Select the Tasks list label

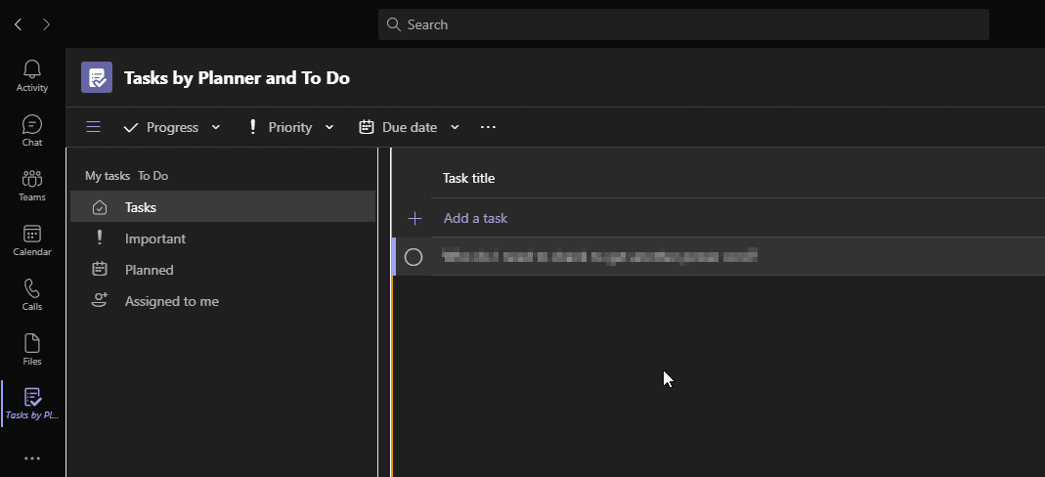pos(141,208)
